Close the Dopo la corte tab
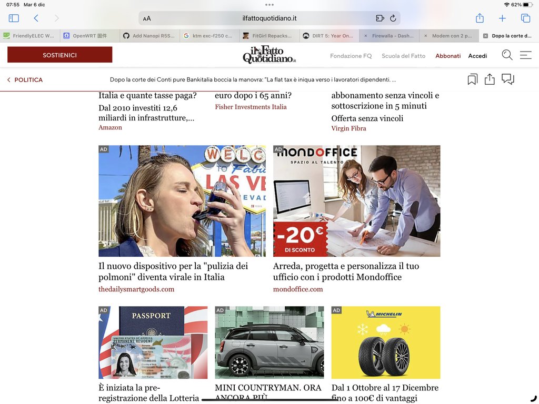The height and width of the screenshot is (404, 539). 485,36
